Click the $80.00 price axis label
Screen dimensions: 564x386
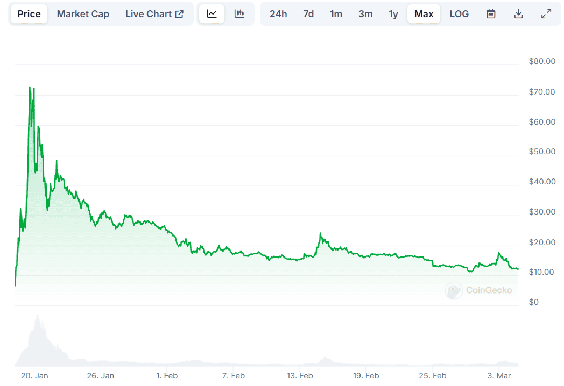542,61
